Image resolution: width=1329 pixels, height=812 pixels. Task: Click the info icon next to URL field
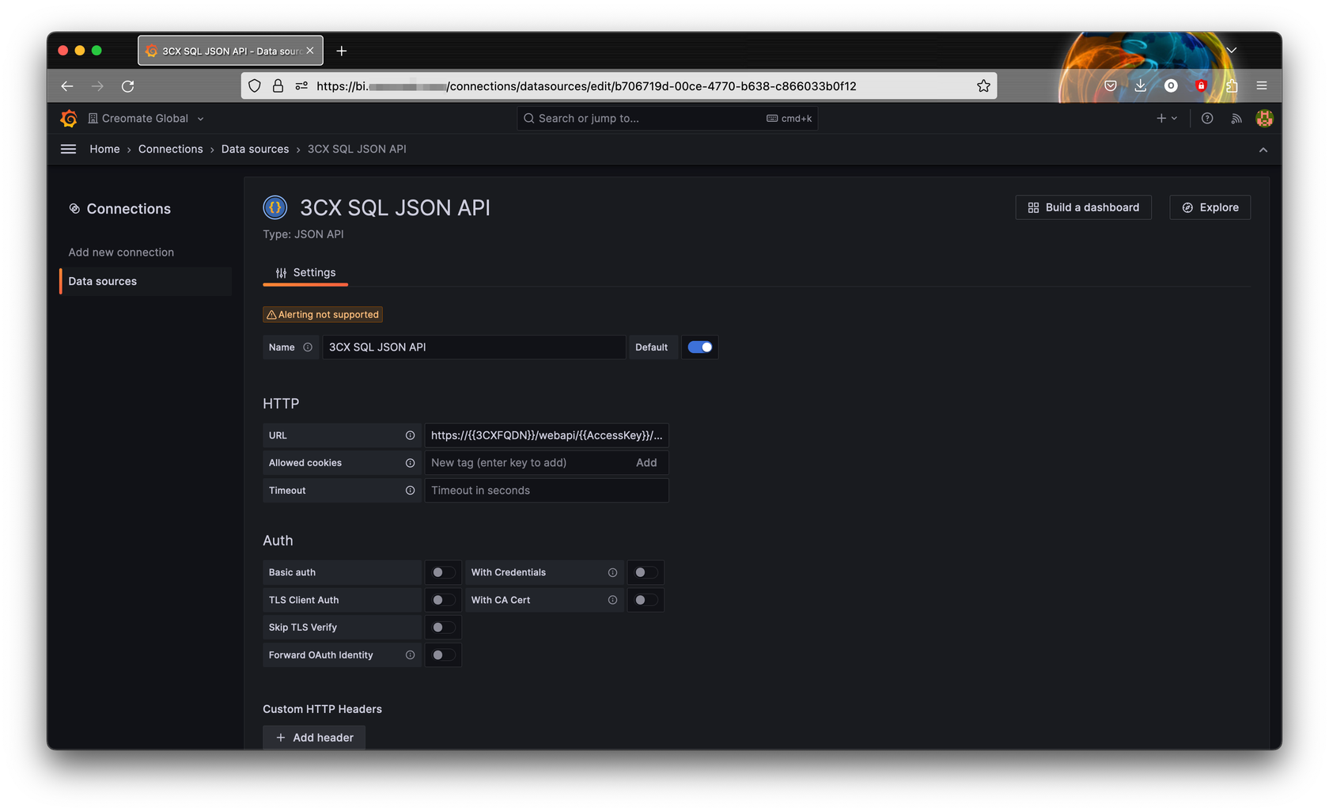(x=410, y=434)
